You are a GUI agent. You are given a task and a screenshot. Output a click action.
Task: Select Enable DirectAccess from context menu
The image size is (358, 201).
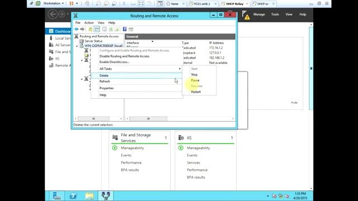pyautogui.click(x=136, y=62)
